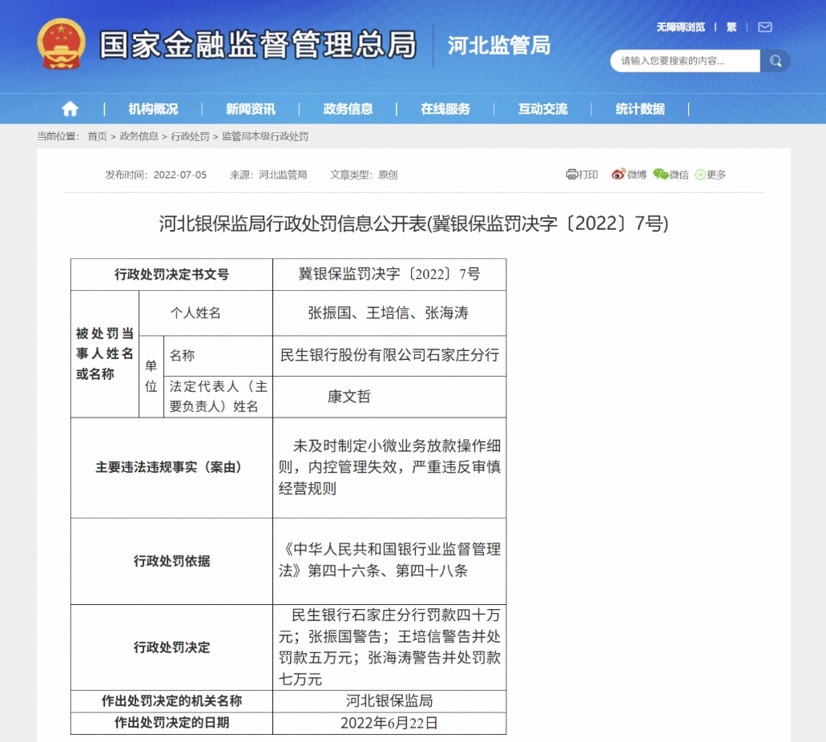Click the search magnifier button

coord(776,61)
